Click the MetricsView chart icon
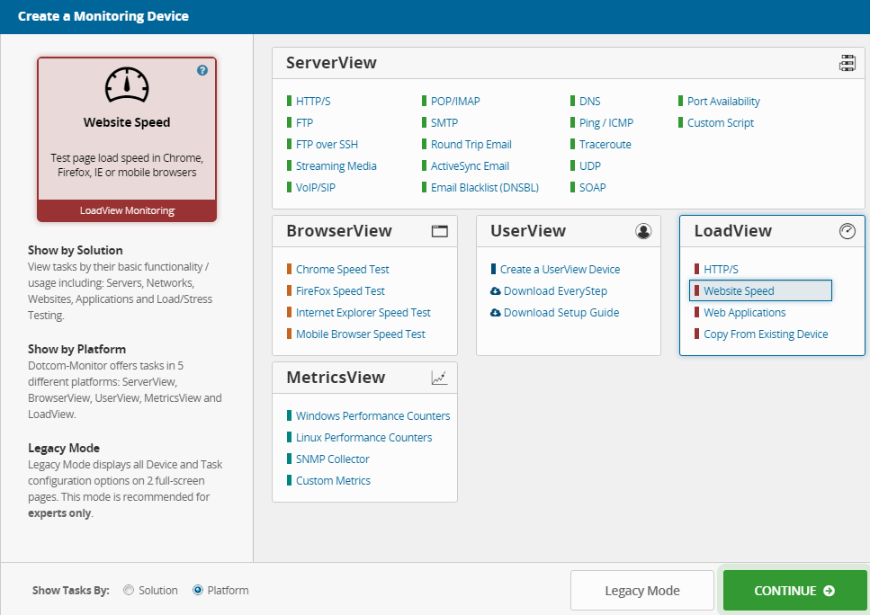 [439, 378]
